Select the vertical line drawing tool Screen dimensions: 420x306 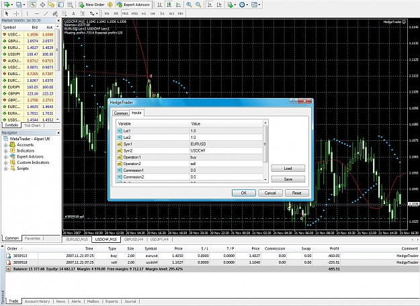27,13
